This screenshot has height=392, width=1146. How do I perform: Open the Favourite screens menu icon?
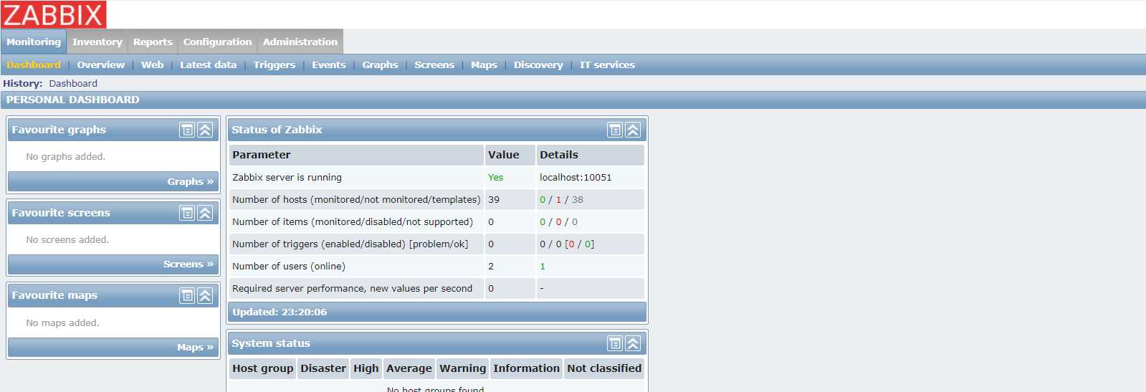click(x=187, y=213)
